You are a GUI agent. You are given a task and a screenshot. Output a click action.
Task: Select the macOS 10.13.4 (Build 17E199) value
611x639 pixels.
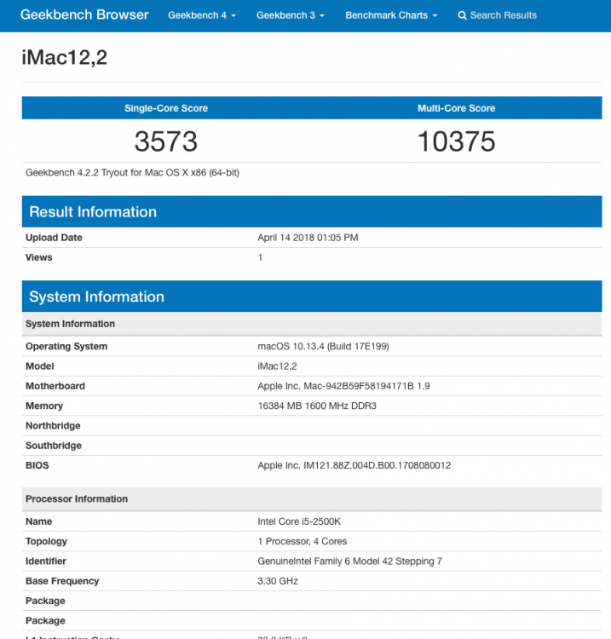[x=323, y=347]
